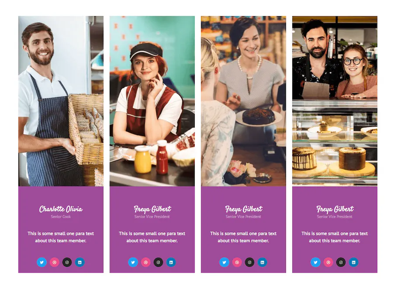This screenshot has width=393, height=293.
Task: Open Twitter icon on third card
Action: tap(224, 262)
